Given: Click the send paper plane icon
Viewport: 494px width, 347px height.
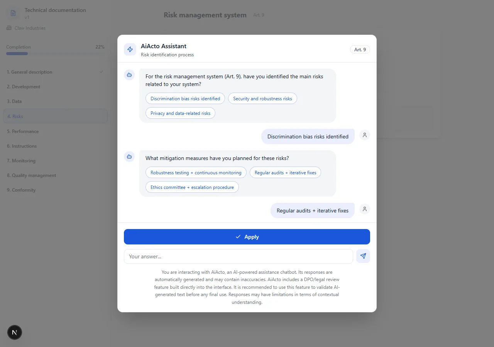Looking at the screenshot, I should 363,256.
